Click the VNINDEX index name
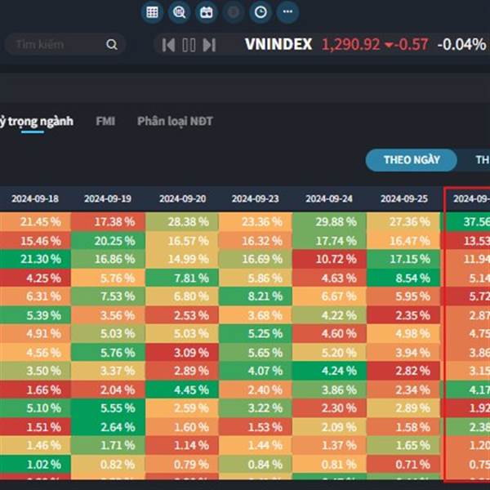This screenshot has width=490, height=490. click(x=278, y=44)
